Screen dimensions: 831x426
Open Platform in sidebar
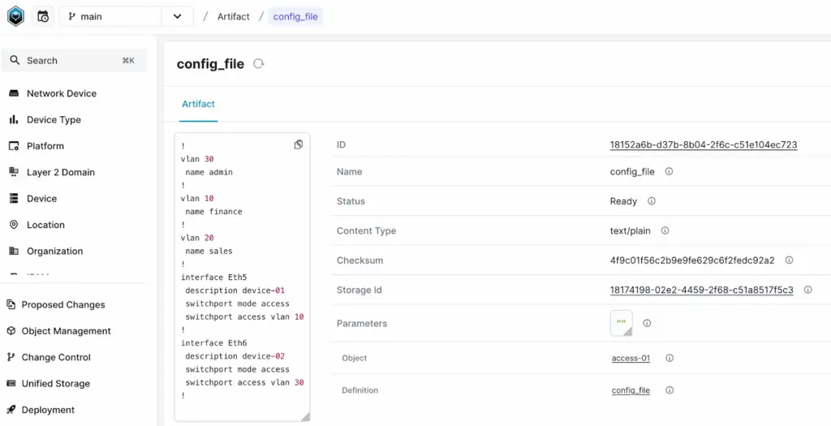(x=45, y=146)
